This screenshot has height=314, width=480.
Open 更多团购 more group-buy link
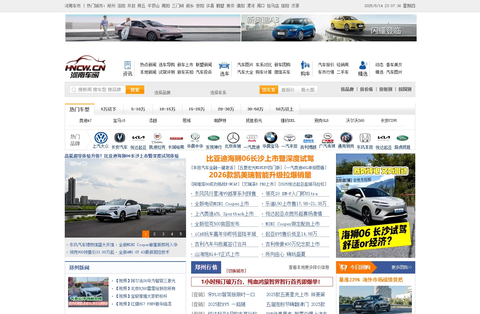(401, 268)
